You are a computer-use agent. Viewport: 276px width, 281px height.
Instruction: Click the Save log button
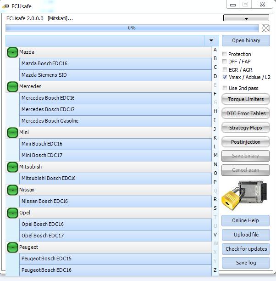coord(246,263)
